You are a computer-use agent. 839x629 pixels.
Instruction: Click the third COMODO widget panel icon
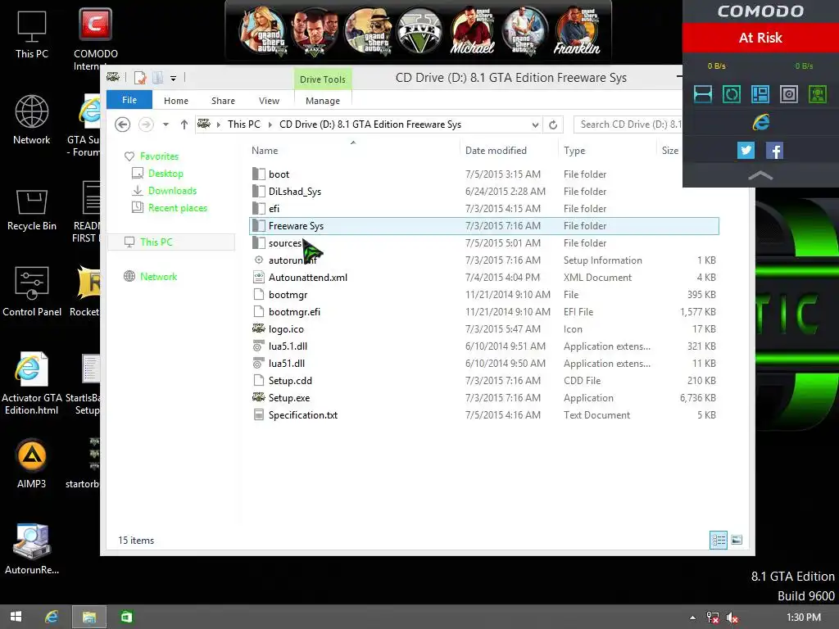(x=760, y=94)
